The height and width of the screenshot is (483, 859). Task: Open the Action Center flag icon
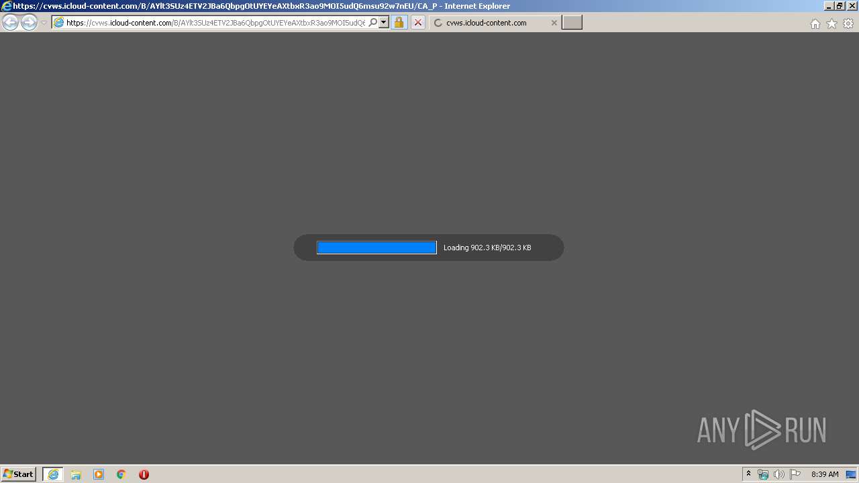coord(795,474)
